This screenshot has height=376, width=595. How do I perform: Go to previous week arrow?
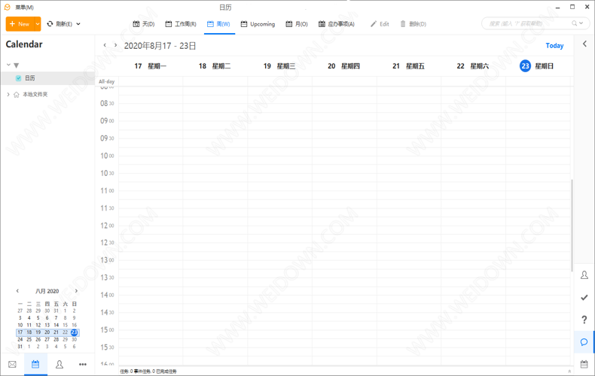pos(105,45)
